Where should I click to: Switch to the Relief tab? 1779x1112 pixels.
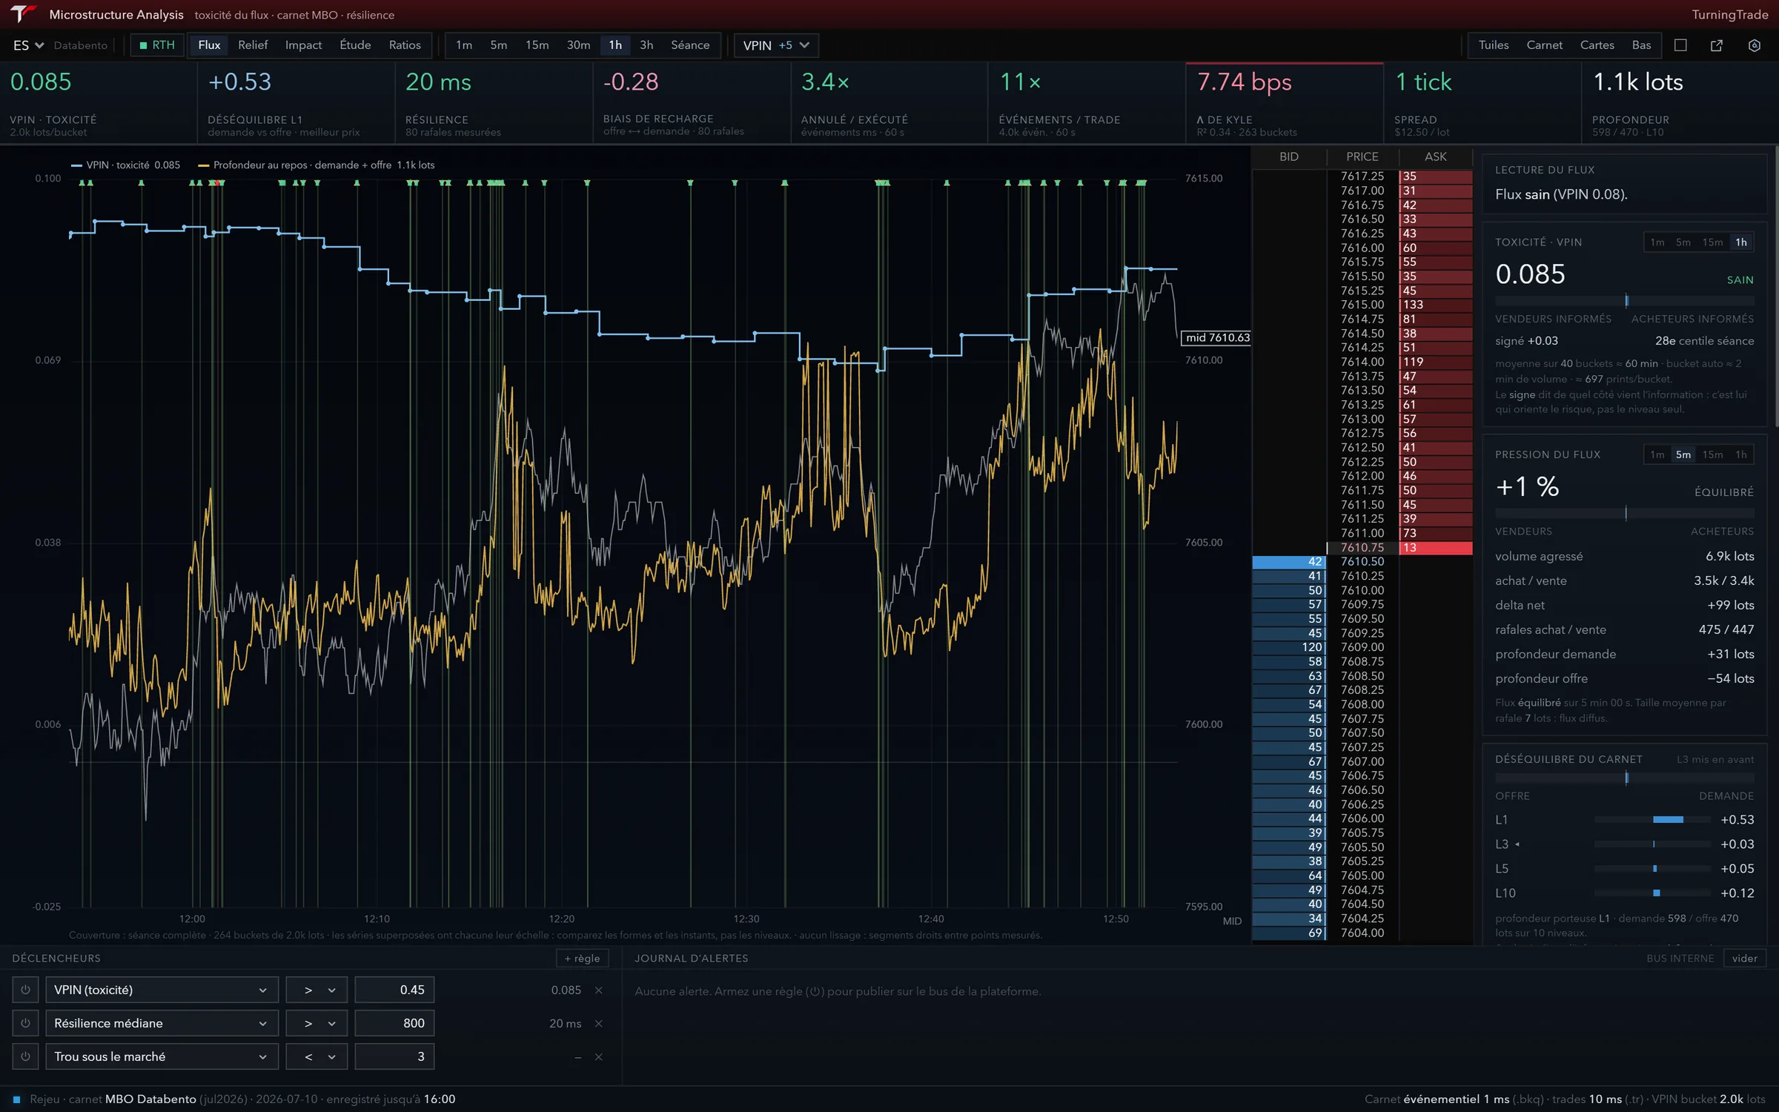click(x=253, y=45)
